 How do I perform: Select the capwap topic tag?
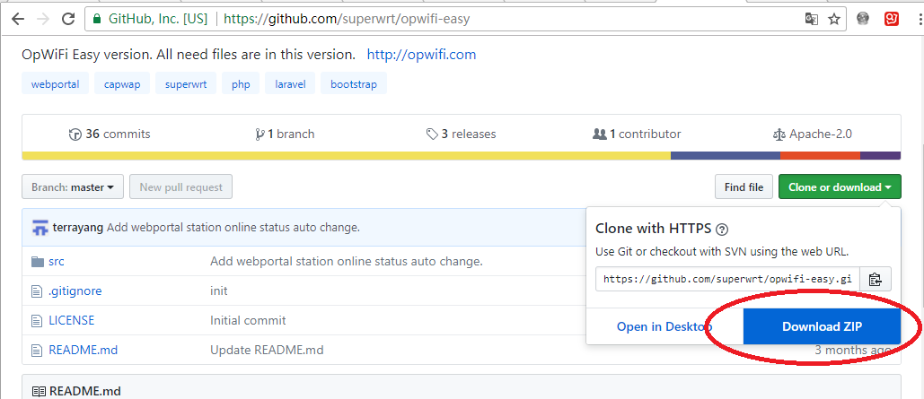click(x=122, y=84)
